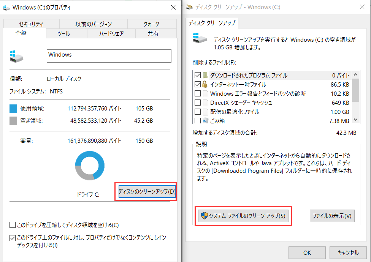Disable the drive file indexing checkbox
This screenshot has width=371, height=262.
tap(13, 238)
